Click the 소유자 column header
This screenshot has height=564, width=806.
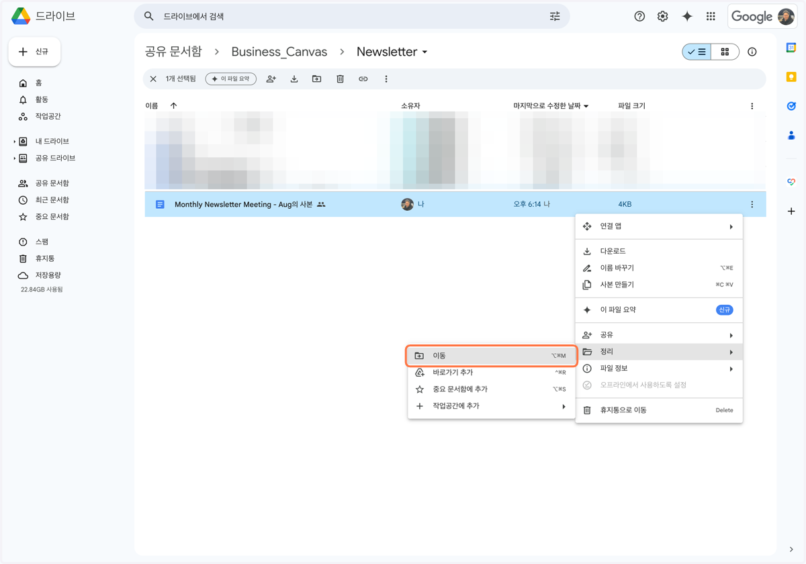pos(410,106)
